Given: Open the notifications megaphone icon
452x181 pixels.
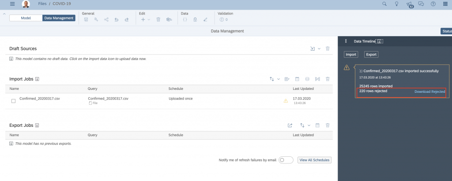Looking at the screenshot, I should pyautogui.click(x=409, y=4).
